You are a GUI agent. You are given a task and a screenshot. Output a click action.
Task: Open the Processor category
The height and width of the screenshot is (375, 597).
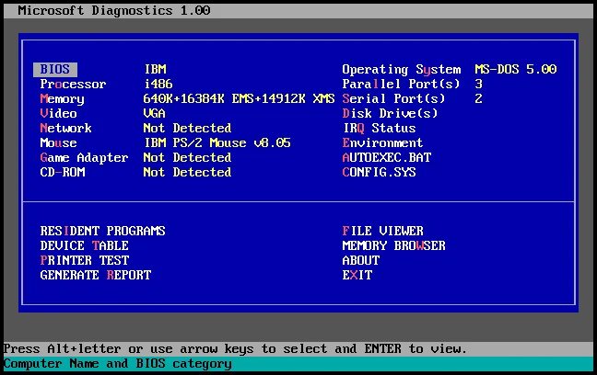point(73,84)
